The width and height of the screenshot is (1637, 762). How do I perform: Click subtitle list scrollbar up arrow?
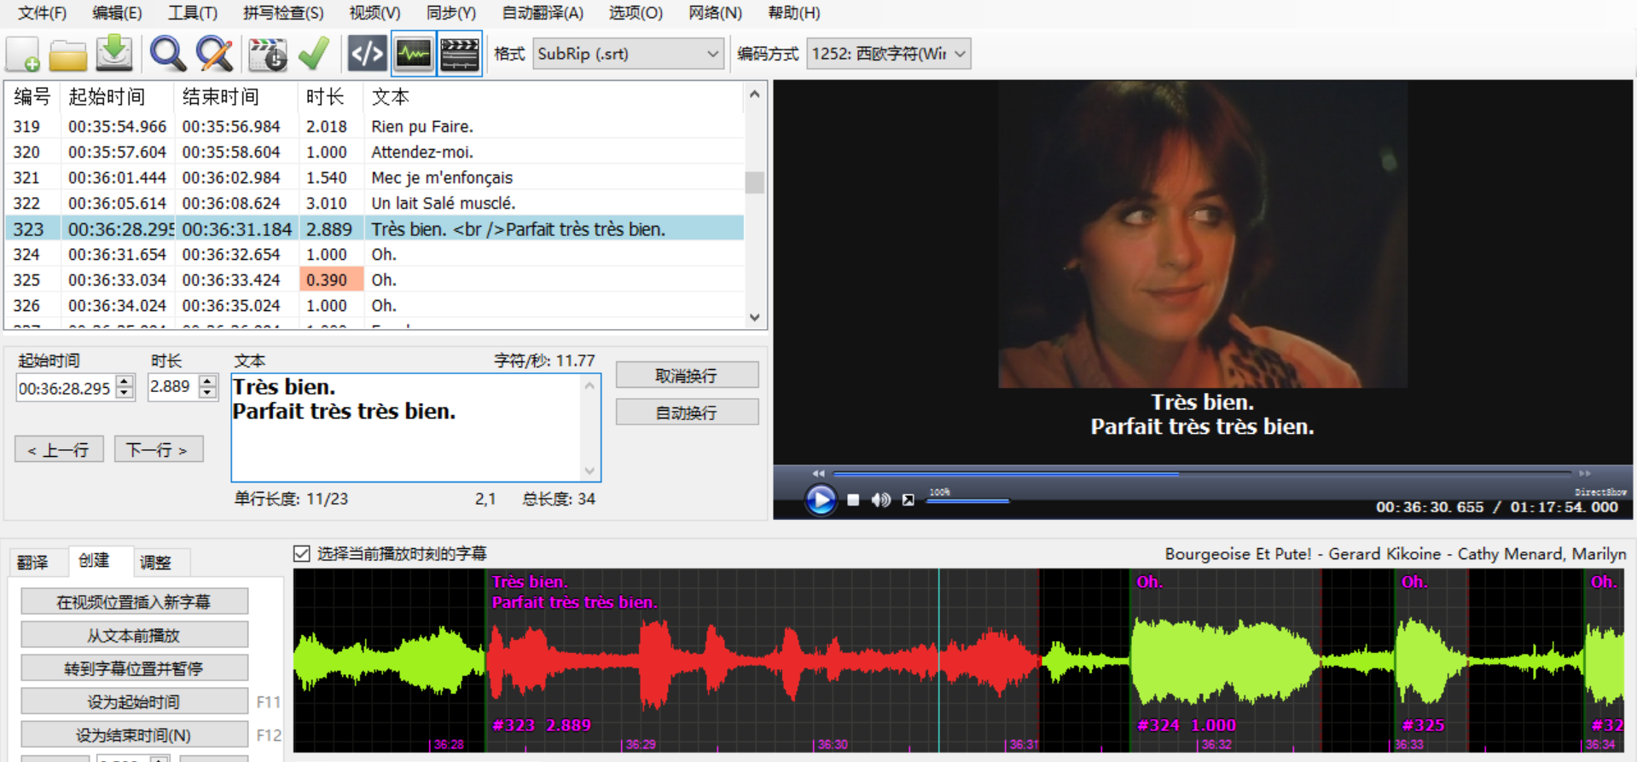pos(755,94)
